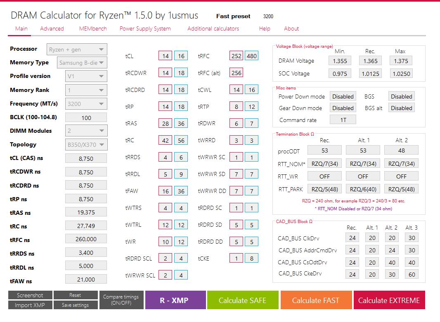
Task: Click the tRFC (alt) value 256
Action: coord(236,73)
